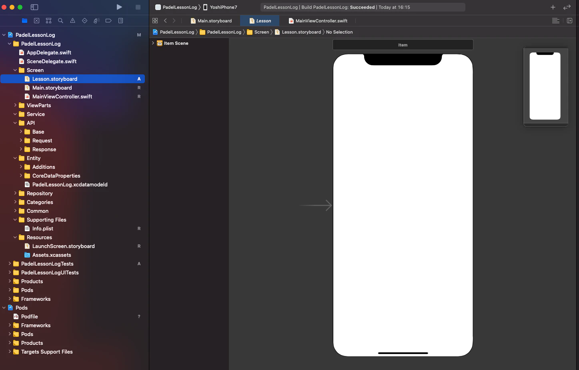Expand the ViewParts folder

(15, 105)
